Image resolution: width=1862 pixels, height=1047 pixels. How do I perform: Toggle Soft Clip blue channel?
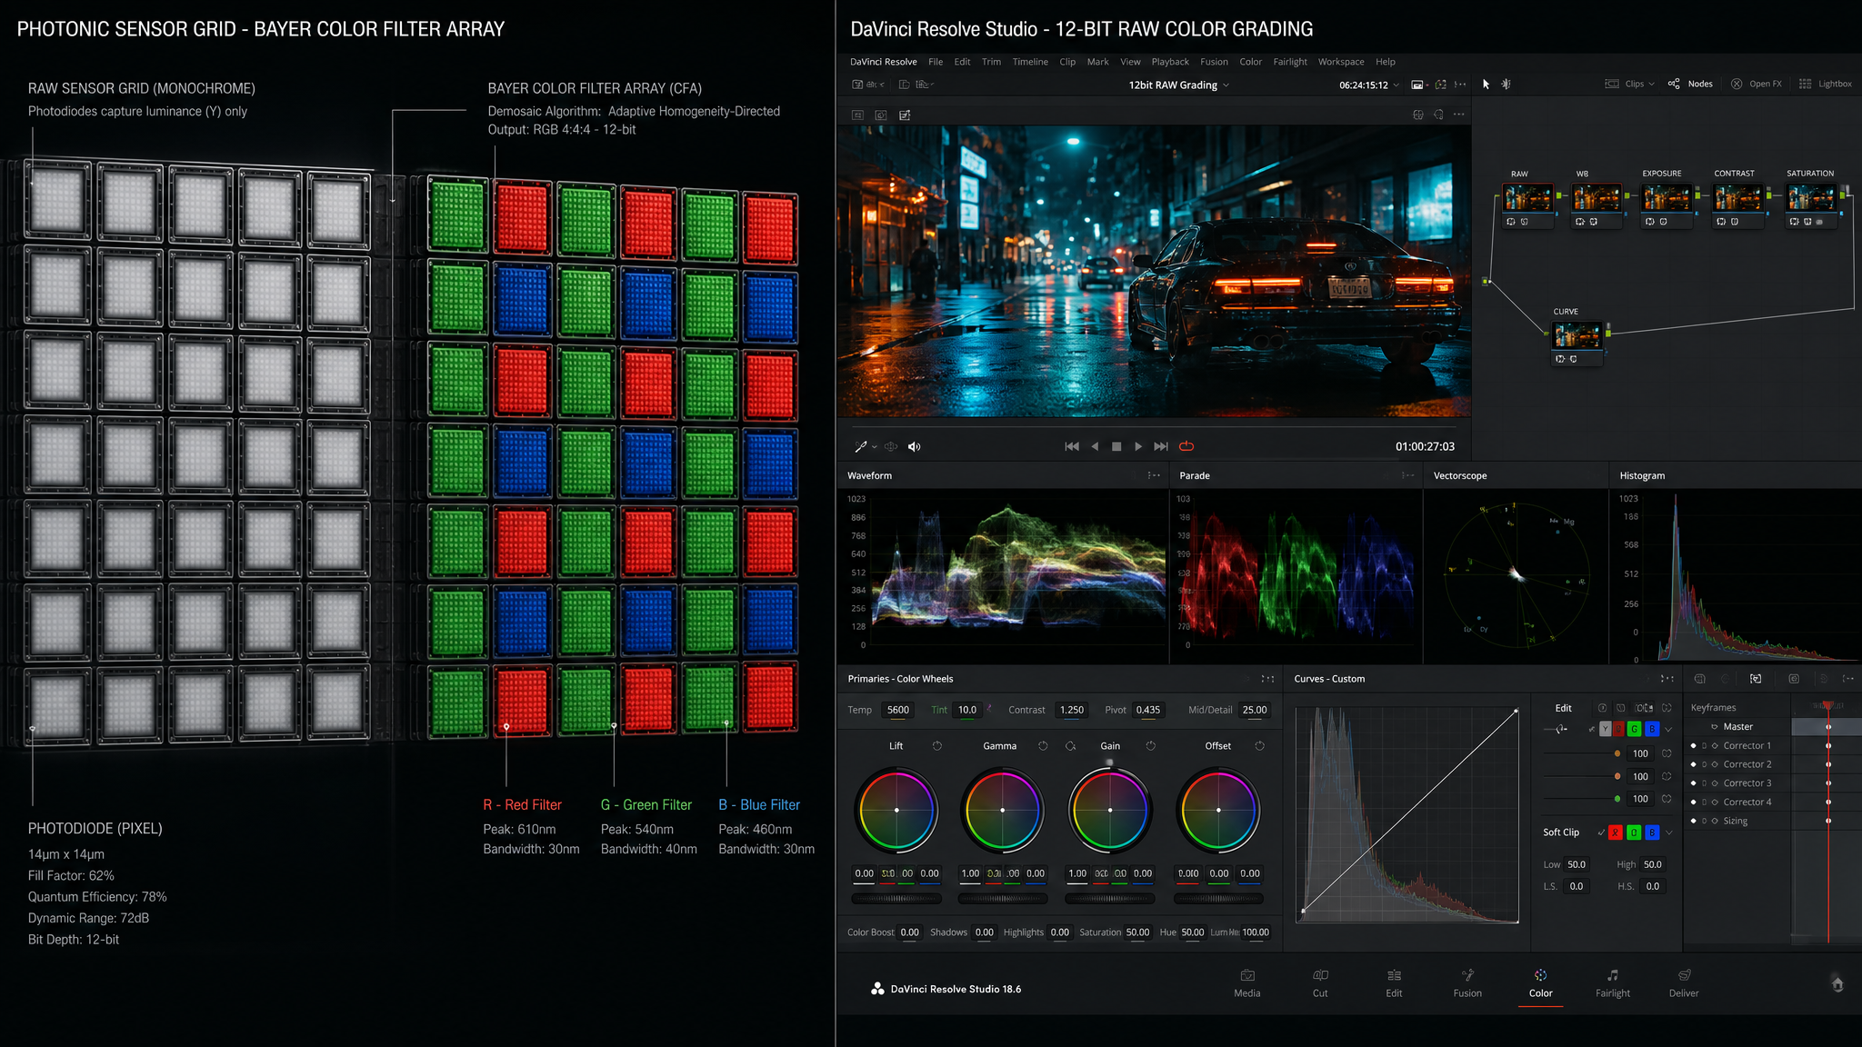pyautogui.click(x=1652, y=833)
